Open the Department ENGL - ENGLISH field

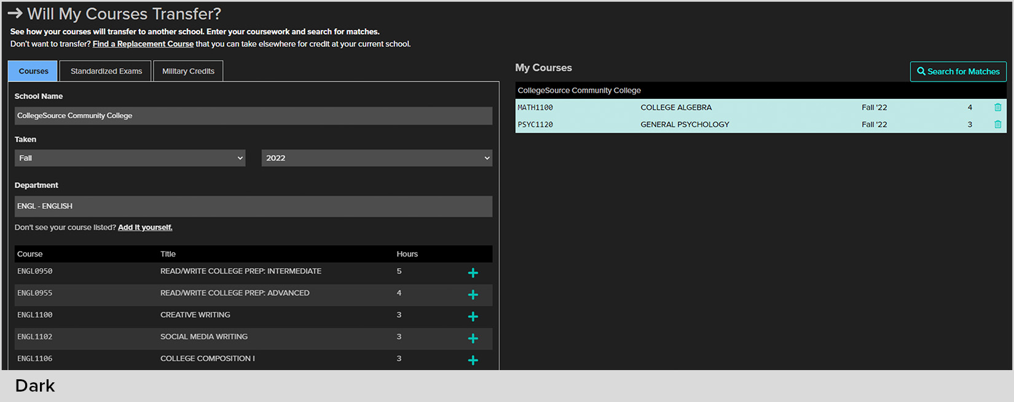pos(253,206)
